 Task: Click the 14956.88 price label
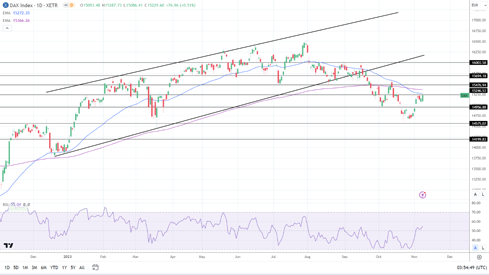[x=479, y=107]
